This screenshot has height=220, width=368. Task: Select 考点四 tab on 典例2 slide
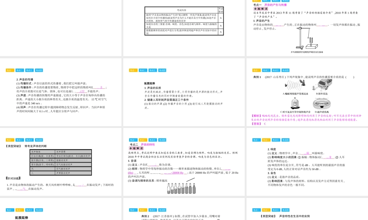[162, 210]
